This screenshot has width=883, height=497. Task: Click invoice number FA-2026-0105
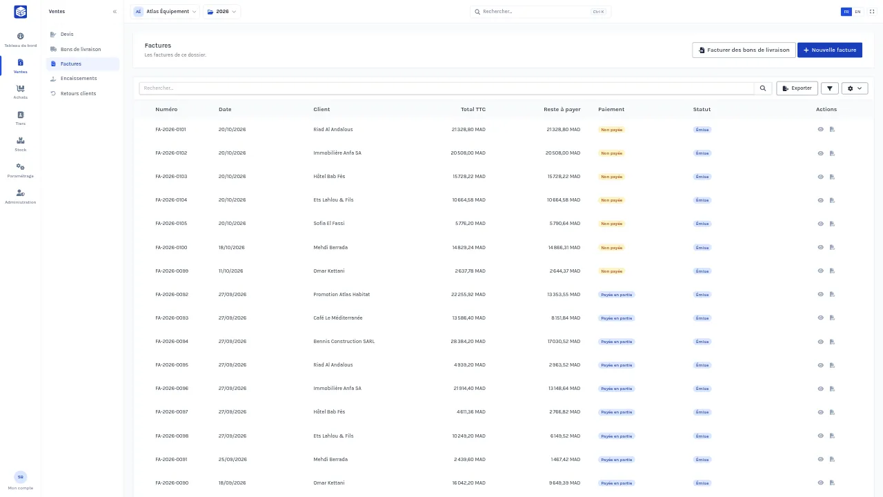tap(171, 224)
